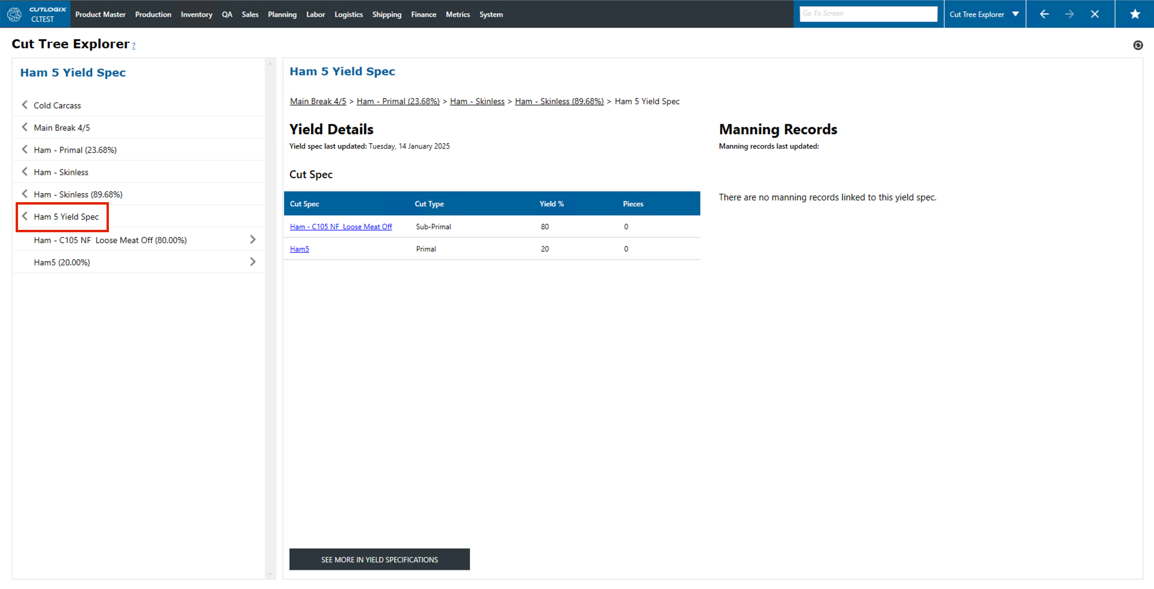Expand Ham - C105 NF Loose Meat Off chevron
The height and width of the screenshot is (589, 1154).
click(253, 239)
